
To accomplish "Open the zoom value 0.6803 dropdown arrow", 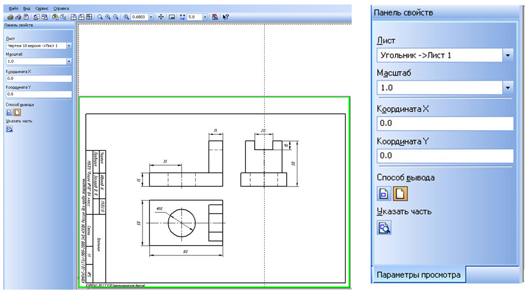I will (x=151, y=17).
